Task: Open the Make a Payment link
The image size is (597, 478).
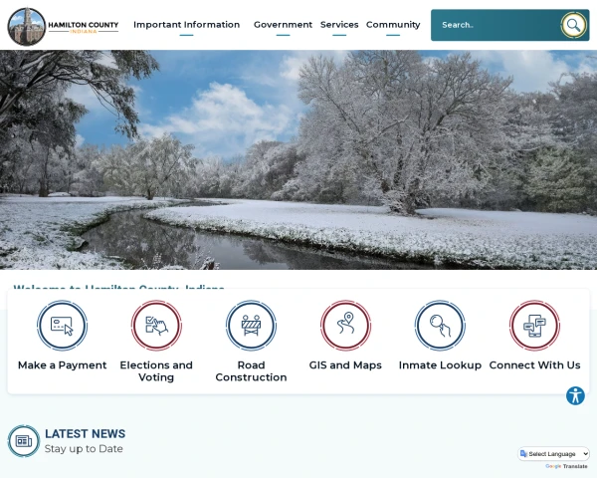Action: click(x=62, y=365)
